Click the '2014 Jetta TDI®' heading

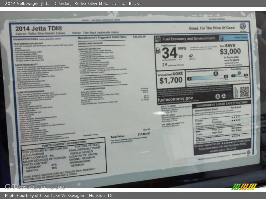pyautogui.click(x=39, y=29)
